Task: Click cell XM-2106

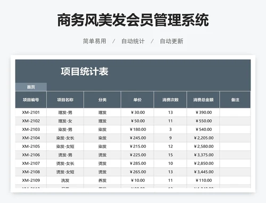Action: tap(31, 155)
